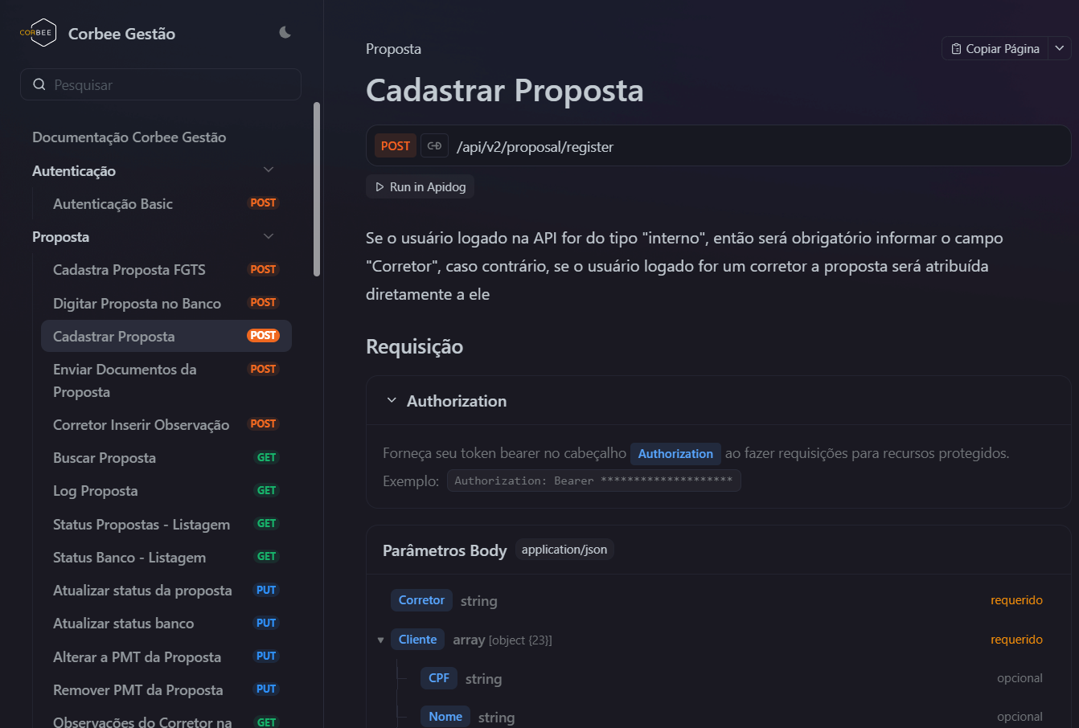Click the Corbee hexagon logo

(x=37, y=33)
